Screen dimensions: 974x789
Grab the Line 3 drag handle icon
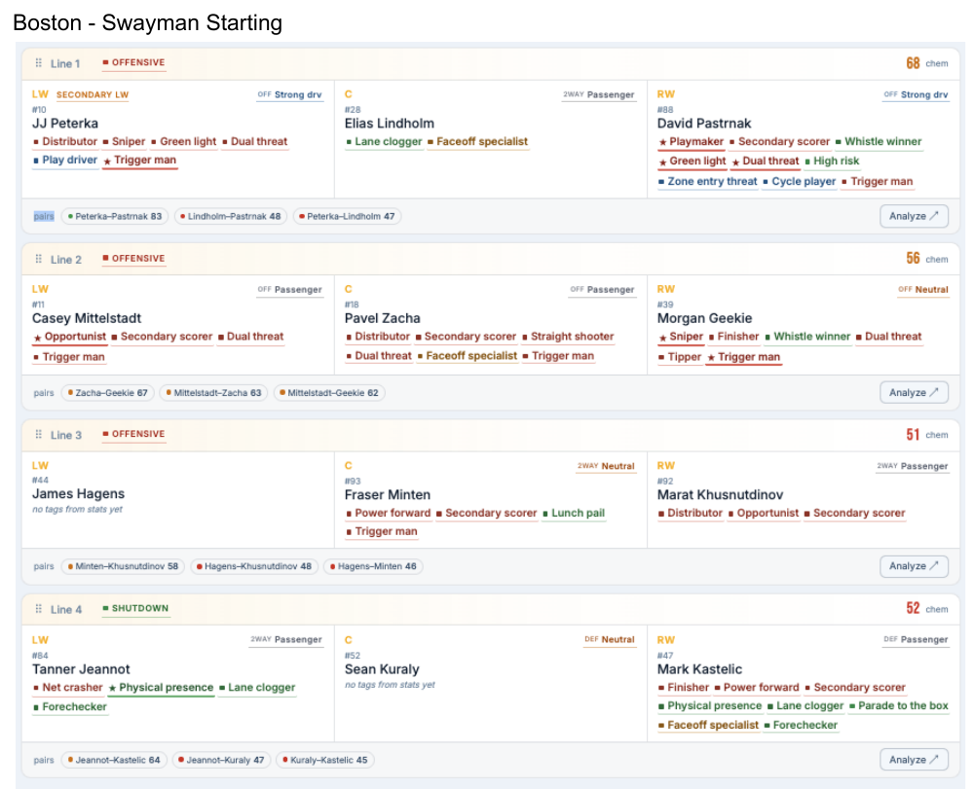pyautogui.click(x=39, y=434)
